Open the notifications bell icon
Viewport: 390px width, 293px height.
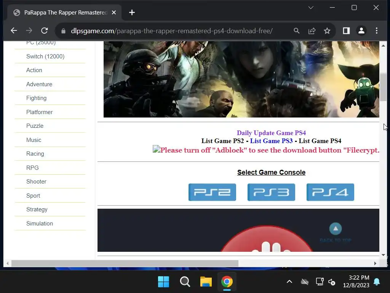point(377,282)
